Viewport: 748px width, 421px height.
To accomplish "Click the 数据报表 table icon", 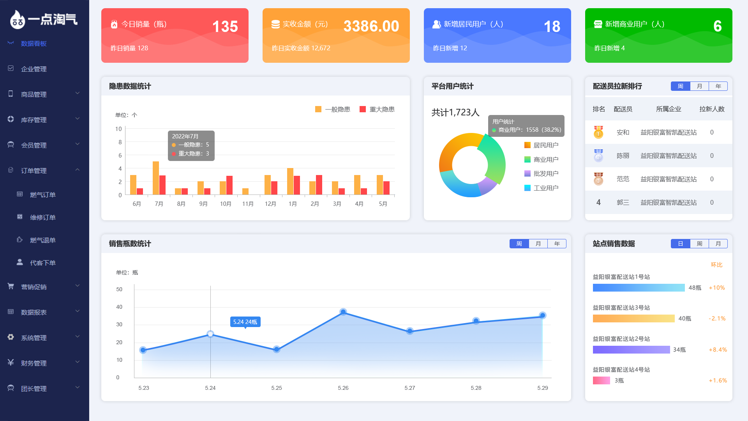I will point(11,311).
